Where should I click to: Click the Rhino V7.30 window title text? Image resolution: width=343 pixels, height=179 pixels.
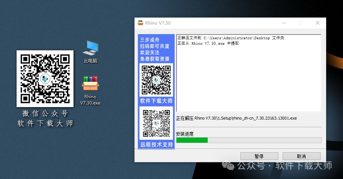click(x=158, y=23)
